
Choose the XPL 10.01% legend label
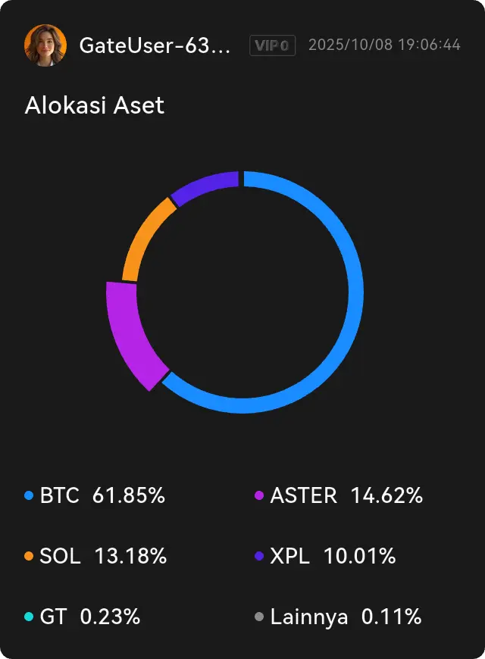pyautogui.click(x=333, y=557)
